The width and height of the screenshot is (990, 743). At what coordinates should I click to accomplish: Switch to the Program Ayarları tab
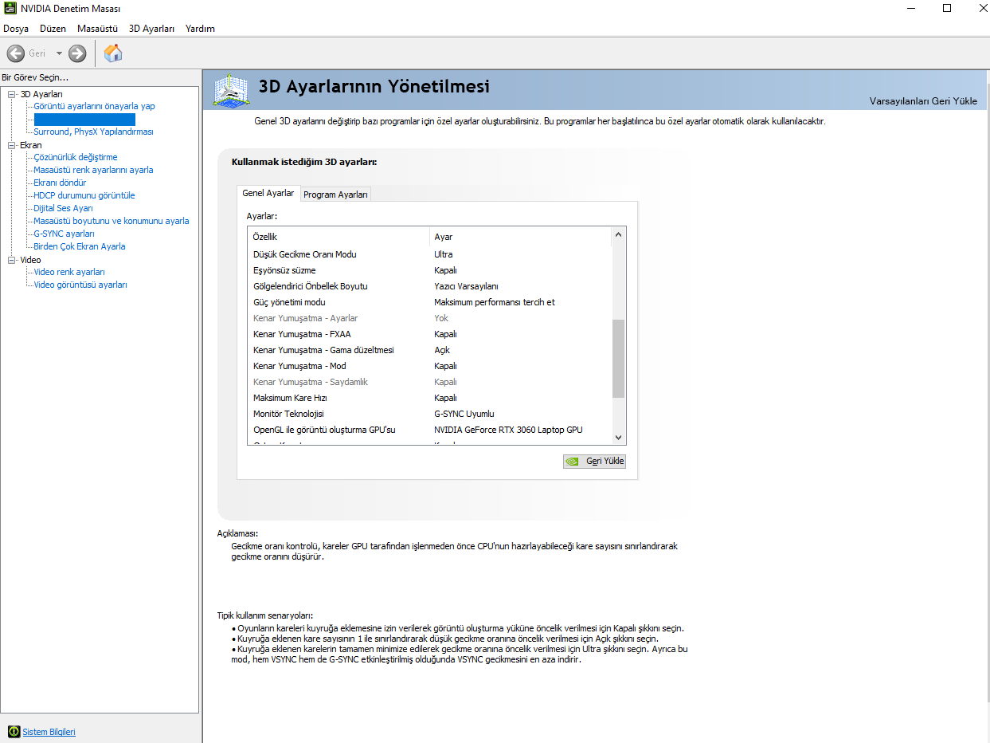(335, 195)
